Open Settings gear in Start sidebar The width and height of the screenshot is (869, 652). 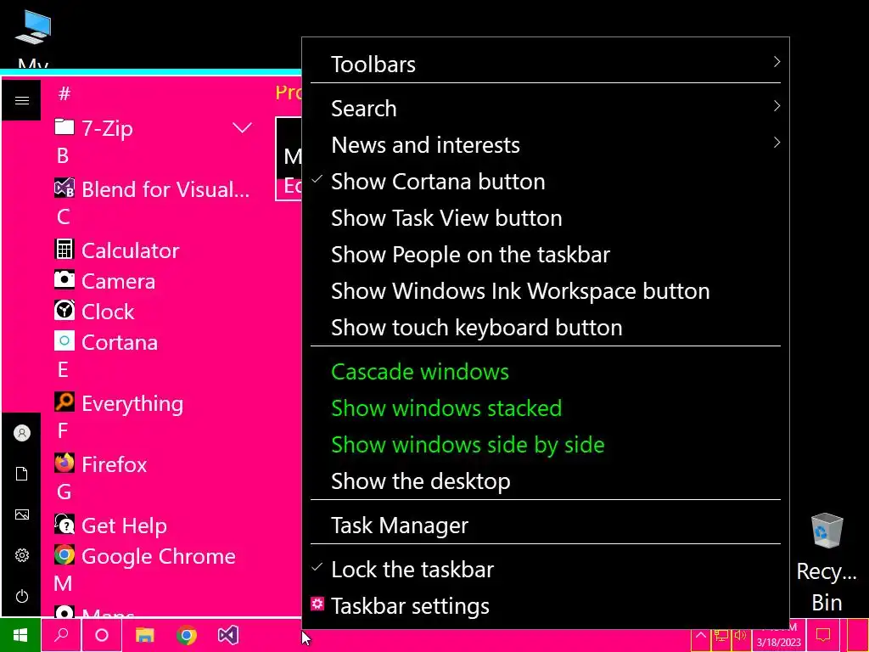[21, 555]
